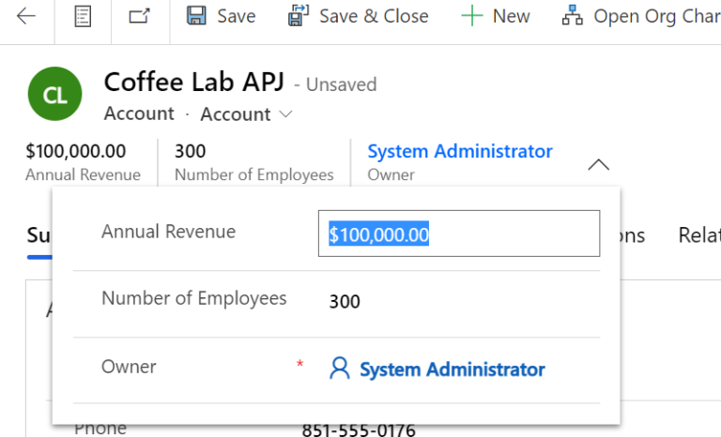
Task: Open System Administrator owner link in header
Action: [460, 151]
